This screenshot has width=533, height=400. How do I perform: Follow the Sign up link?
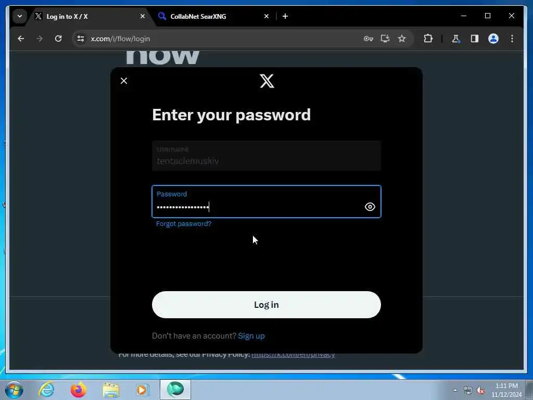click(251, 336)
